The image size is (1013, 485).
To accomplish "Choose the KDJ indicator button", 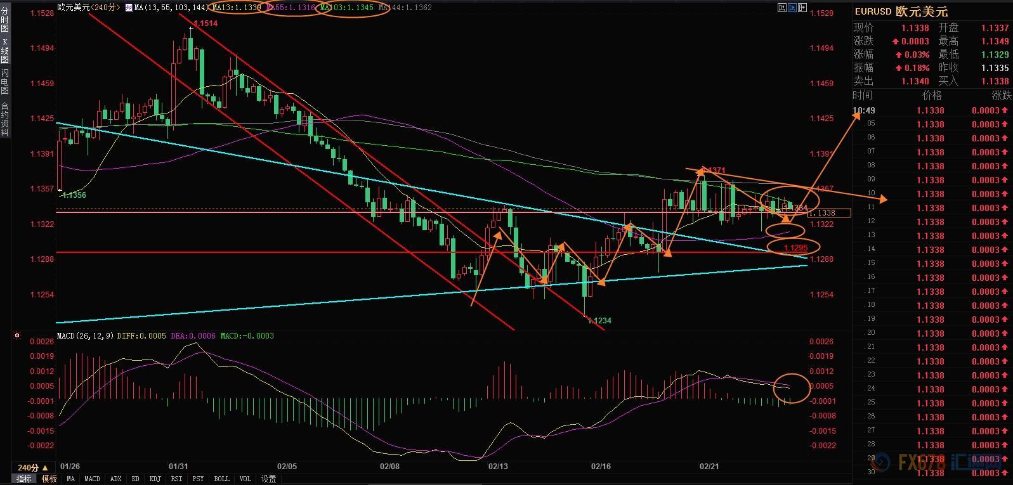I will pyautogui.click(x=155, y=479).
